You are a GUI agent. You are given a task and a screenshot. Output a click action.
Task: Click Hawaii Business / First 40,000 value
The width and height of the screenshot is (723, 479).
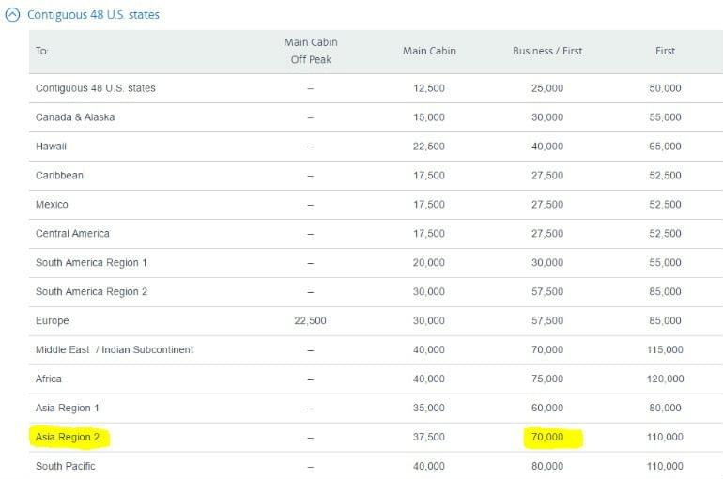pyautogui.click(x=547, y=147)
